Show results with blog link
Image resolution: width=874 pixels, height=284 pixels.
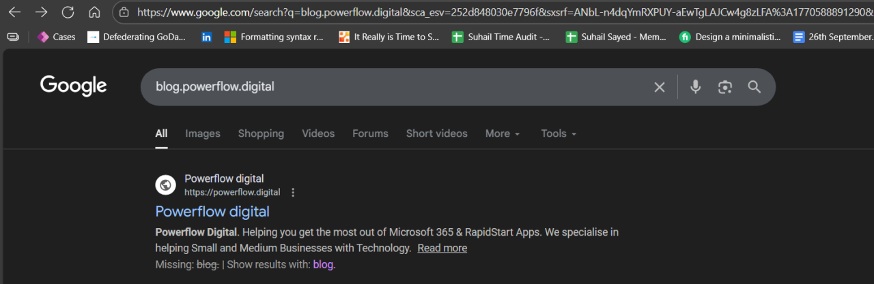pos(323,264)
